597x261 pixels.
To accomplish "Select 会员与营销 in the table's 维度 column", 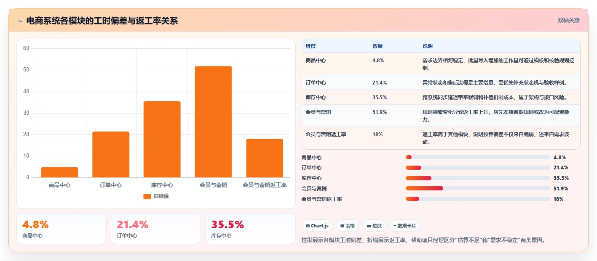I will pos(319,112).
